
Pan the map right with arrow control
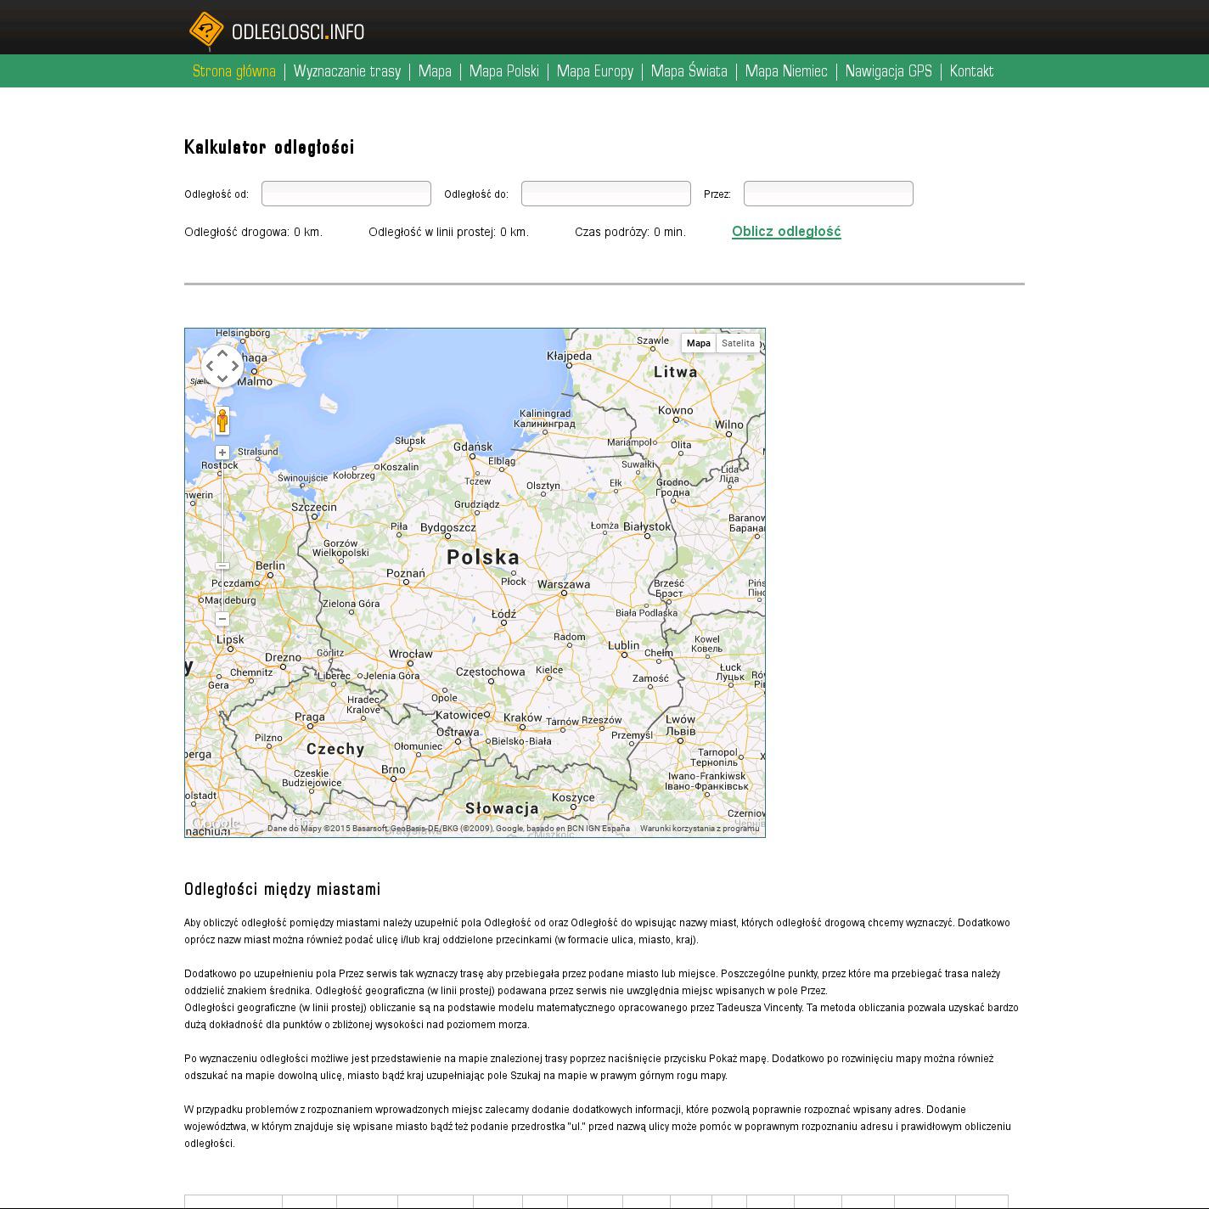tap(236, 366)
